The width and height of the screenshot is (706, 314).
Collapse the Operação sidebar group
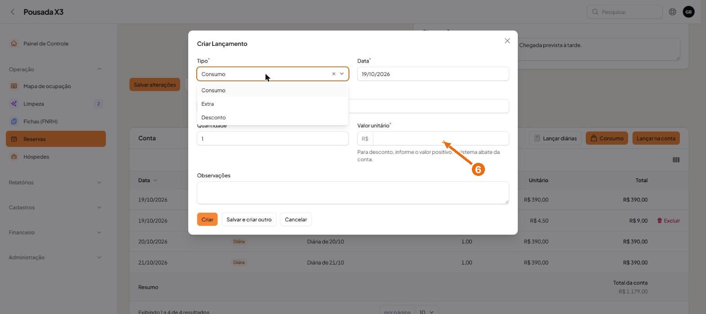[99, 69]
